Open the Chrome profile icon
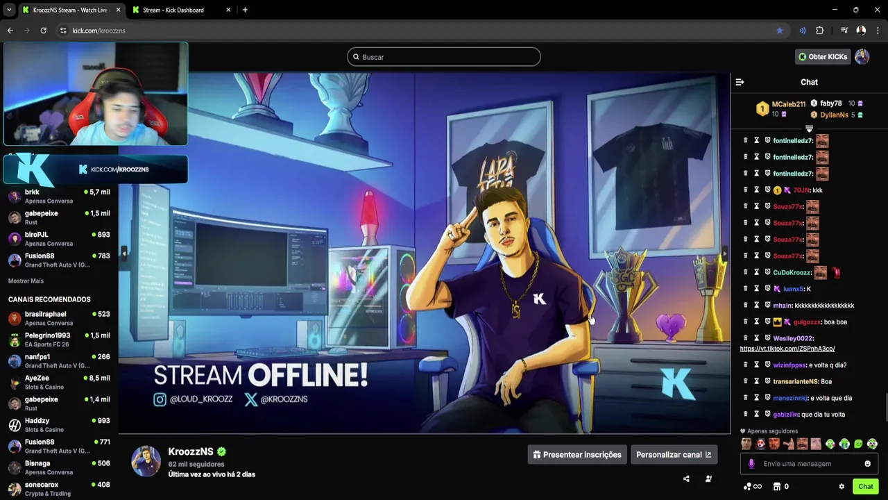The width and height of the screenshot is (888, 500). click(861, 31)
